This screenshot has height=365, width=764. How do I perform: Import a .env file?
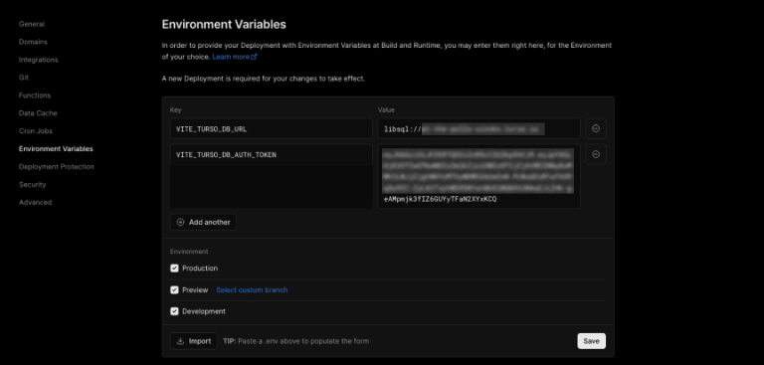coord(194,341)
